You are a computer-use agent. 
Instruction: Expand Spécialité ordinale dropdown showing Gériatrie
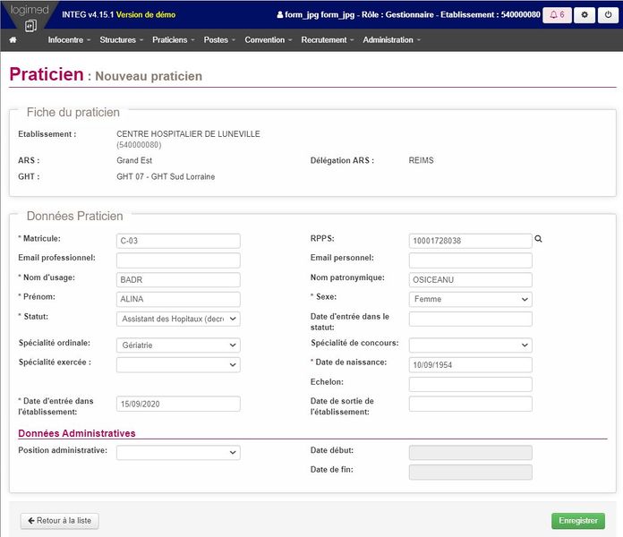point(178,345)
